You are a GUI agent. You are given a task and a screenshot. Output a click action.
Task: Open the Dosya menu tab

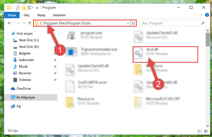12,15
